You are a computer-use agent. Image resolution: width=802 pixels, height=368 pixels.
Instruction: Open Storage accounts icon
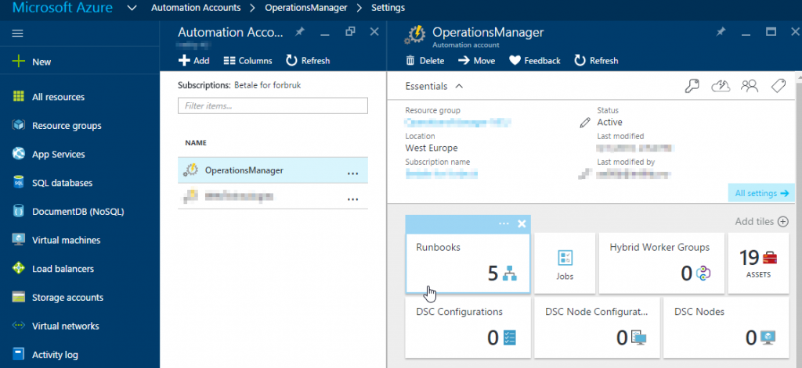coord(19,297)
